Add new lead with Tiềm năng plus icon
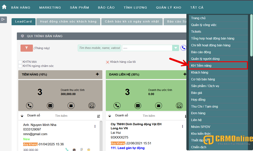 pos(97,74)
